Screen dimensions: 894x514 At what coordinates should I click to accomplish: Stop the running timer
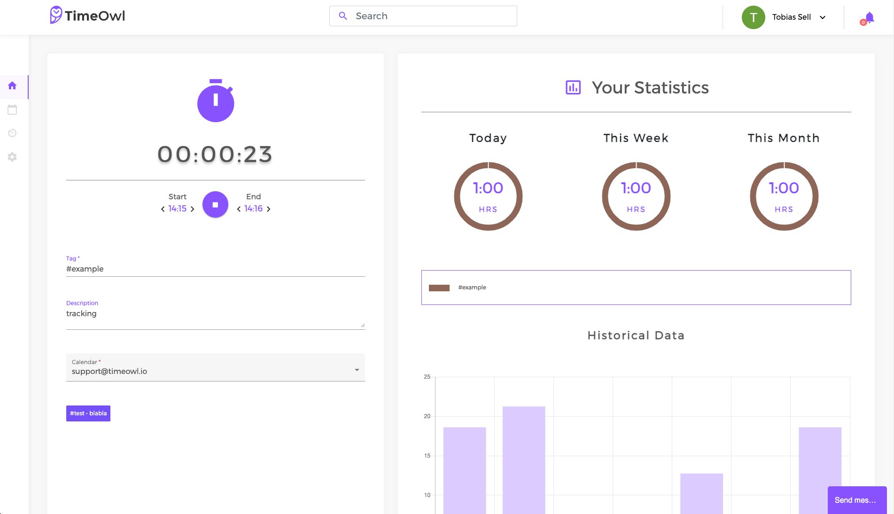coord(215,204)
